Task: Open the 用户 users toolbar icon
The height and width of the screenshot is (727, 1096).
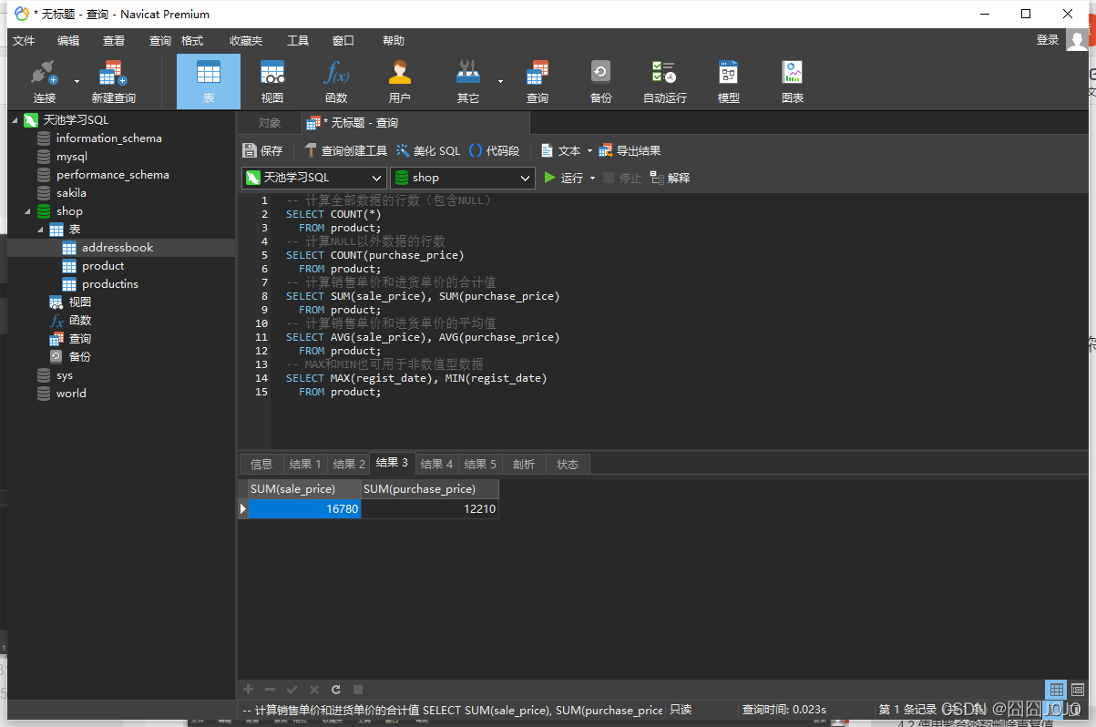Action: click(x=399, y=82)
